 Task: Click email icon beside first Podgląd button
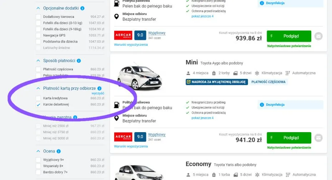coord(319,36)
